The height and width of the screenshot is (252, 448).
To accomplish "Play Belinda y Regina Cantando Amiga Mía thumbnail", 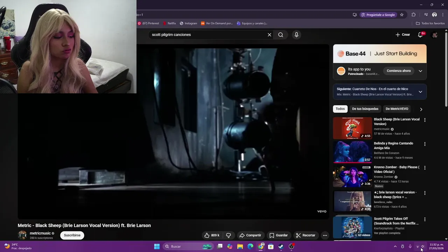I will coord(352,152).
